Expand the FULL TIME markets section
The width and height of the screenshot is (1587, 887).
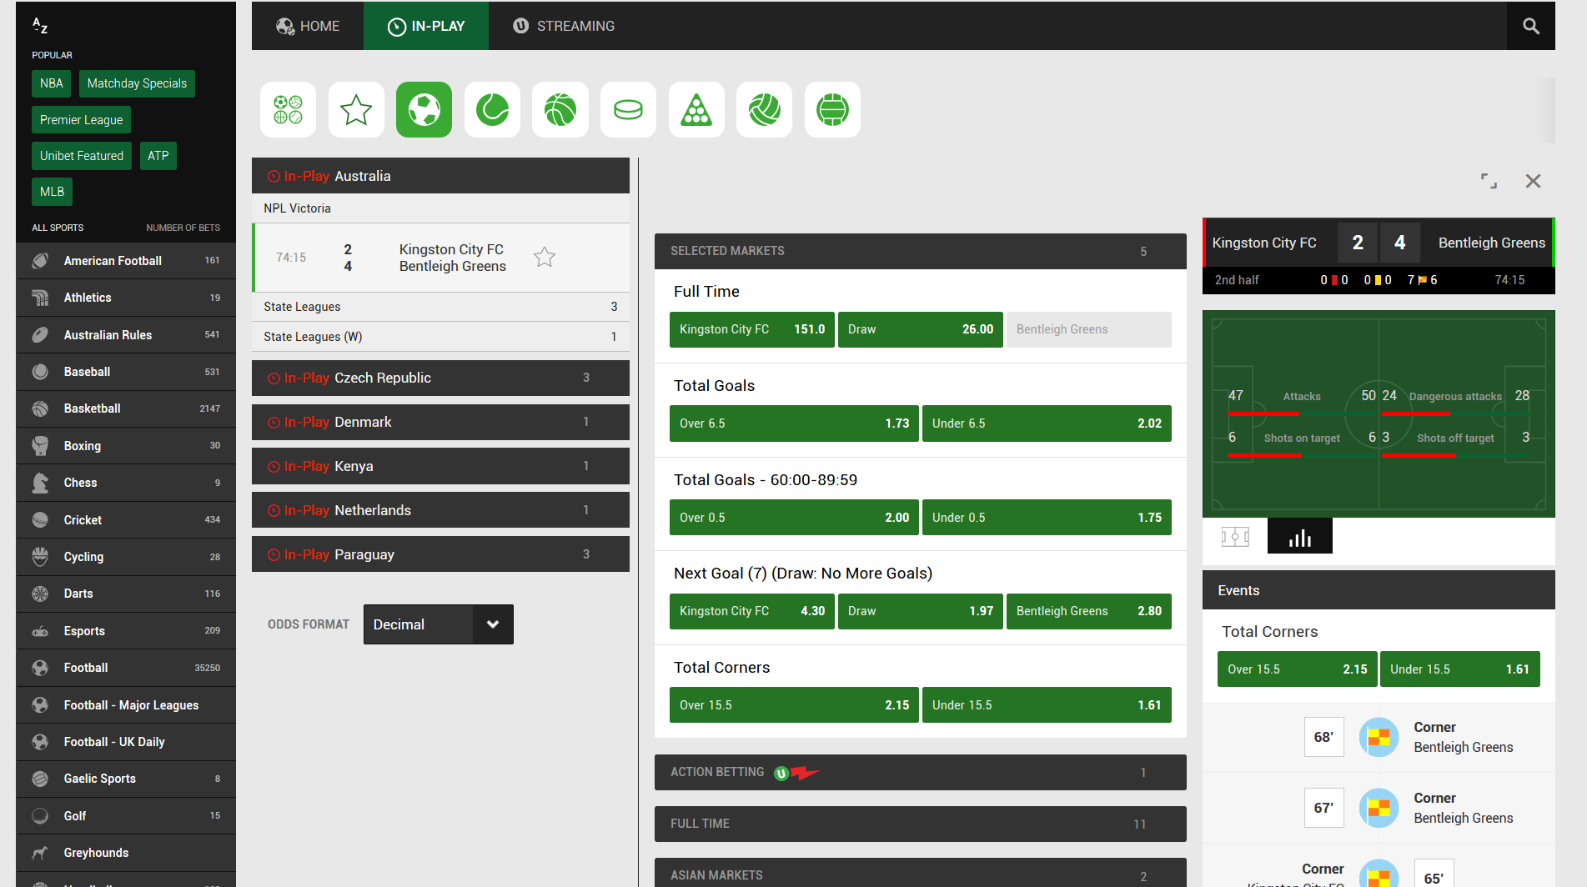click(x=920, y=824)
